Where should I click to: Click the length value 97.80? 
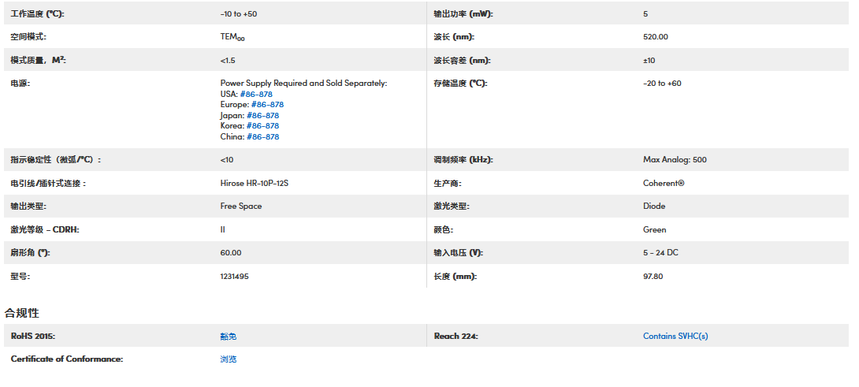(x=653, y=276)
